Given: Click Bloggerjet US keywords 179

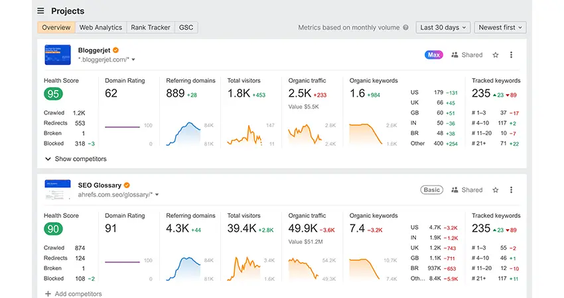Looking at the screenshot, I should point(439,92).
